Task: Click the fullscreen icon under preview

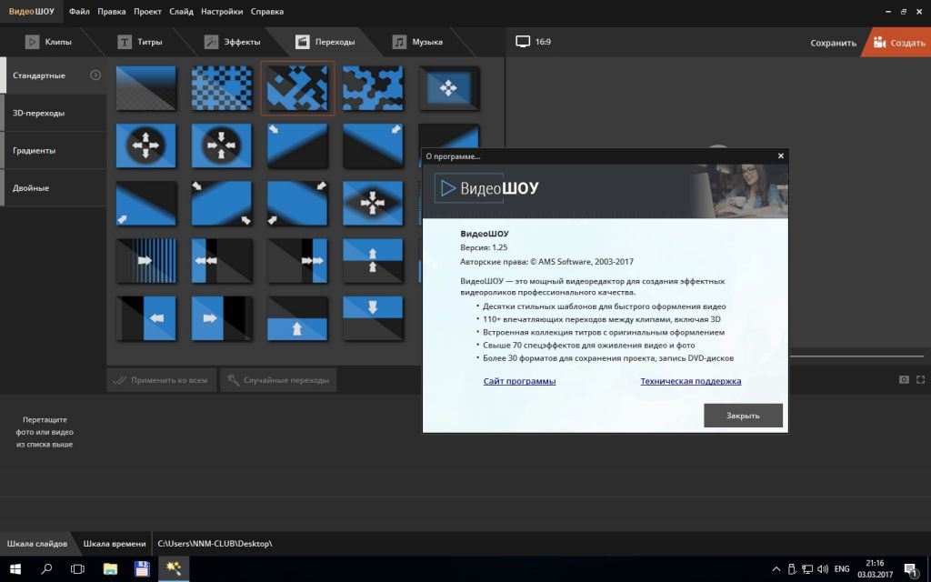Action: tap(920, 379)
